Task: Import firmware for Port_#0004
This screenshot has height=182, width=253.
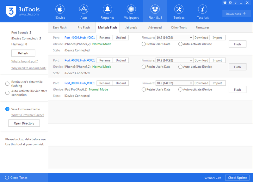Action: [217, 38]
